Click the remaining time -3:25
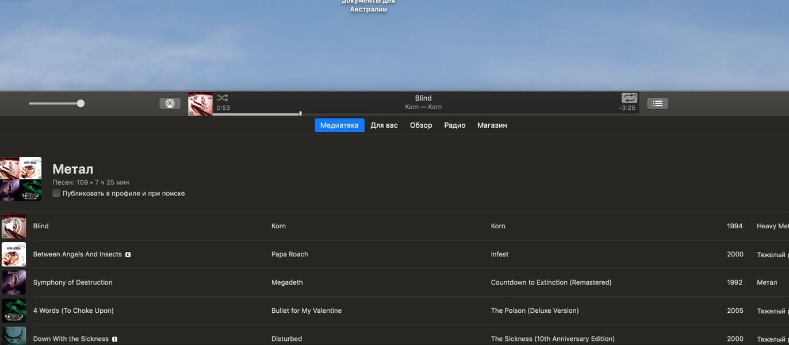 point(627,108)
